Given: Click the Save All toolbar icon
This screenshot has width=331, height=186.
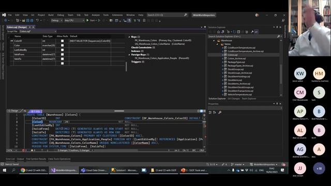Looking at the screenshot, I should tap(32, 21).
